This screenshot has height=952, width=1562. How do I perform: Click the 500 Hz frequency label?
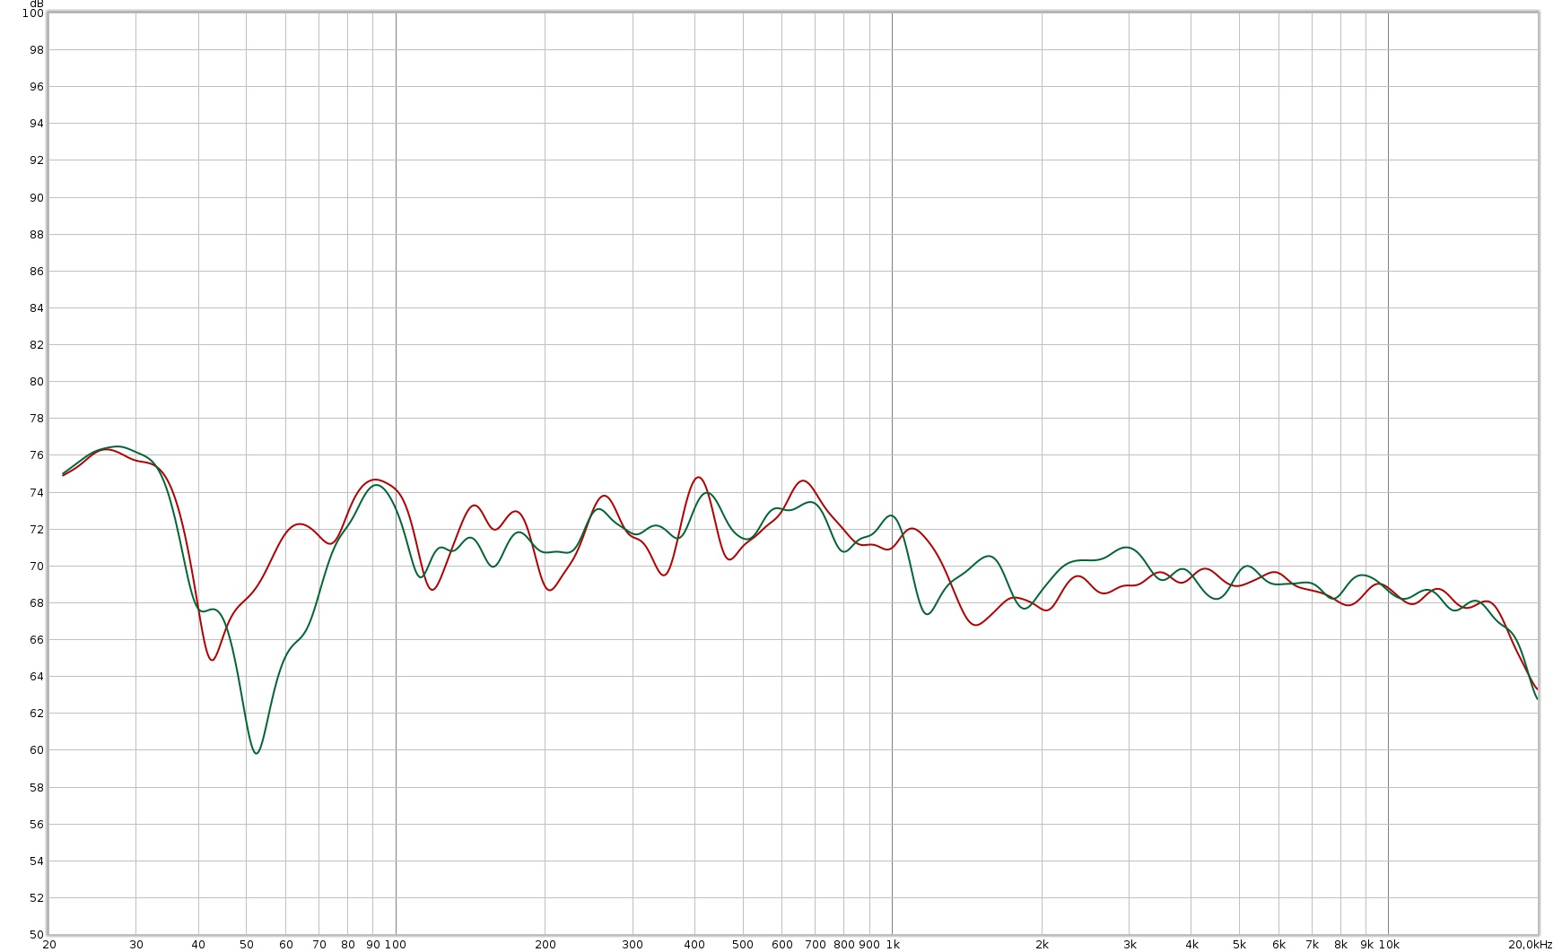[x=743, y=945]
